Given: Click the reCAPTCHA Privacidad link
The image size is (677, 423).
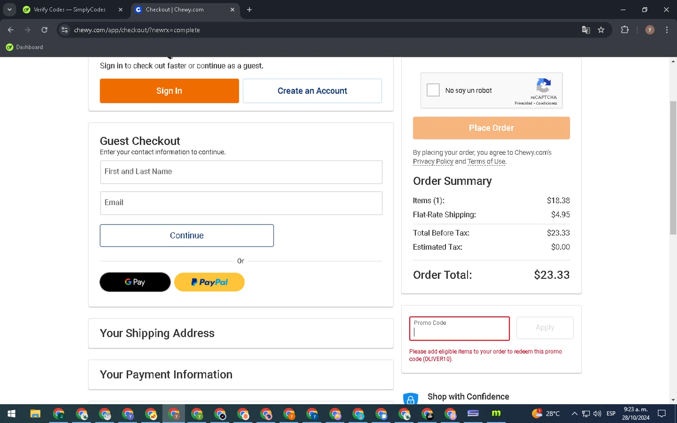Looking at the screenshot, I should point(523,103).
